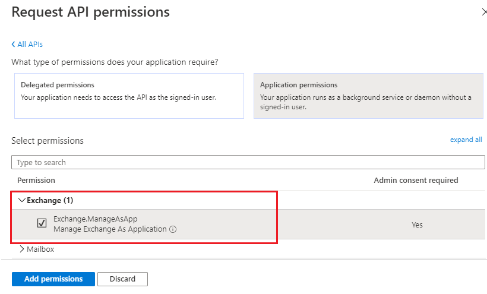The width and height of the screenshot is (487, 294).
Task: Select the Delegated permissions card
Action: [129, 96]
